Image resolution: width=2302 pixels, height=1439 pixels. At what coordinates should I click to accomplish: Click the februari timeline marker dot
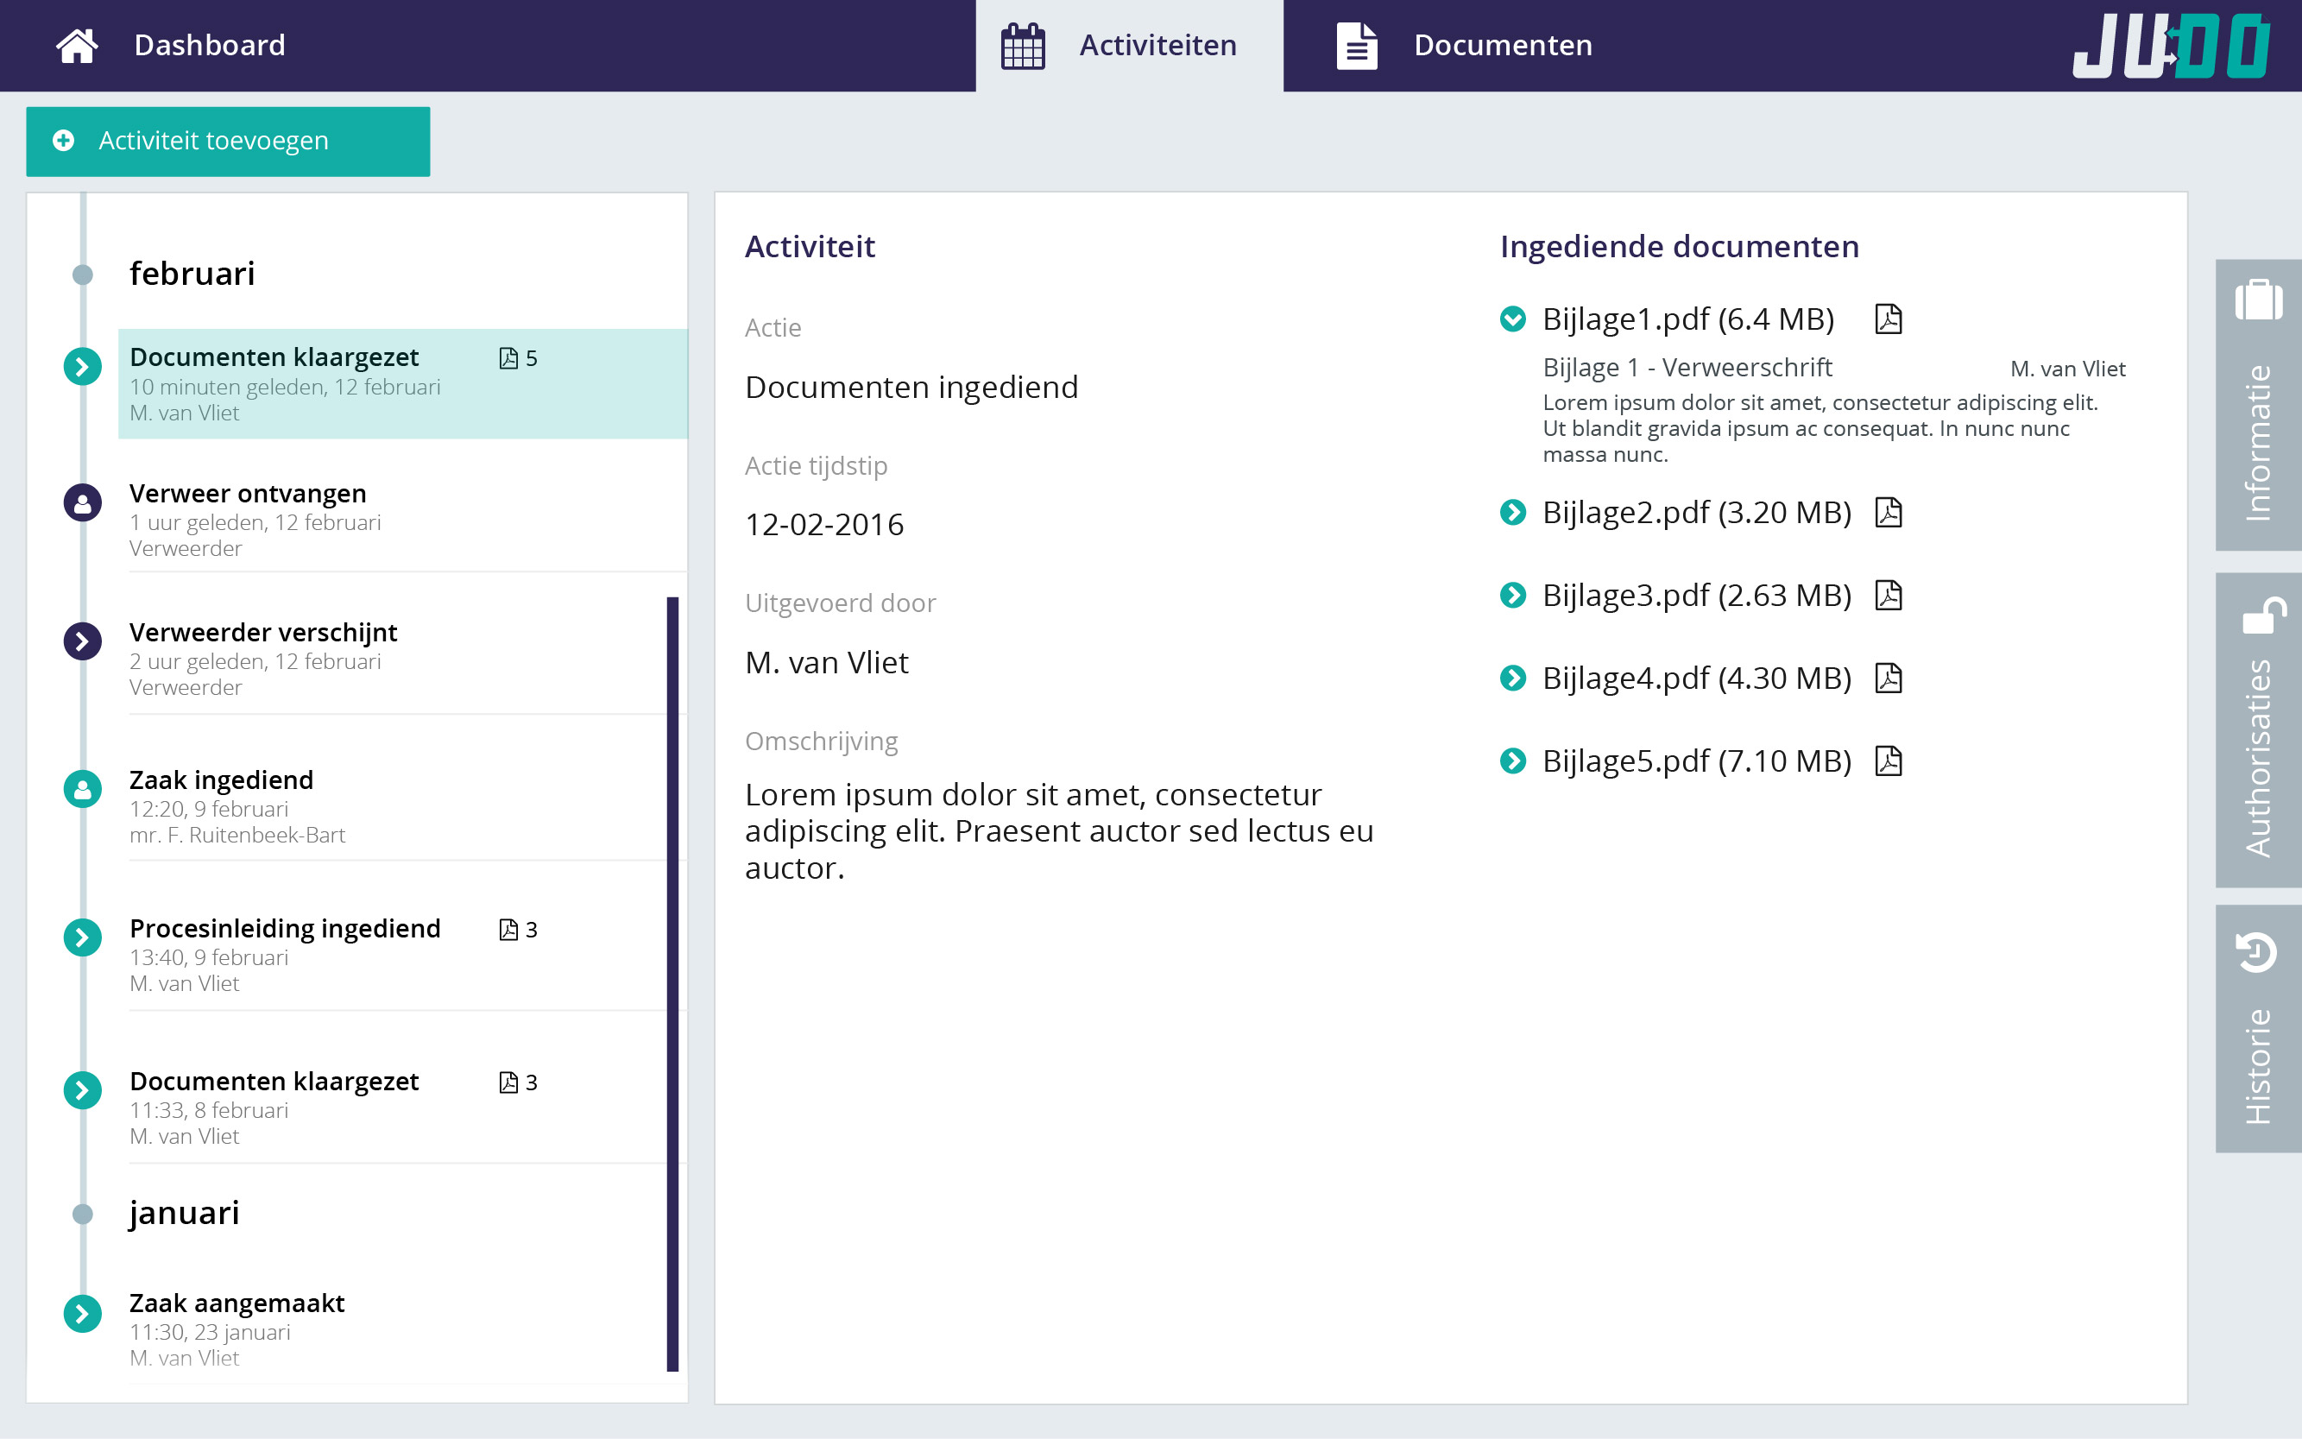pos(83,275)
